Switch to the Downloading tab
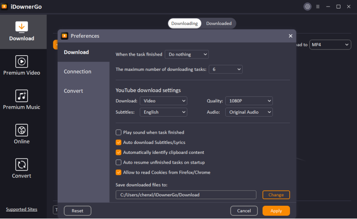Screen dimensions: 357x219 click(185, 24)
